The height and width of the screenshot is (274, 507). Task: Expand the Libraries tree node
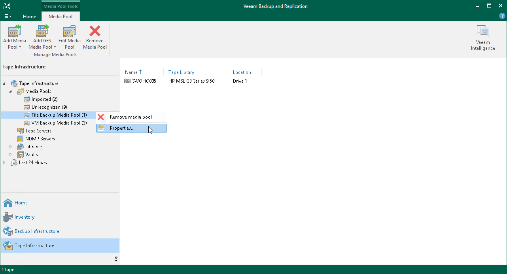[10, 146]
